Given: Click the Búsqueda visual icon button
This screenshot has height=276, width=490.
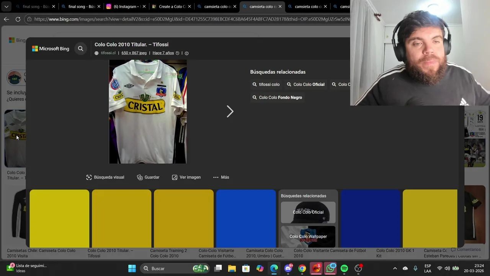Looking at the screenshot, I should point(105,177).
